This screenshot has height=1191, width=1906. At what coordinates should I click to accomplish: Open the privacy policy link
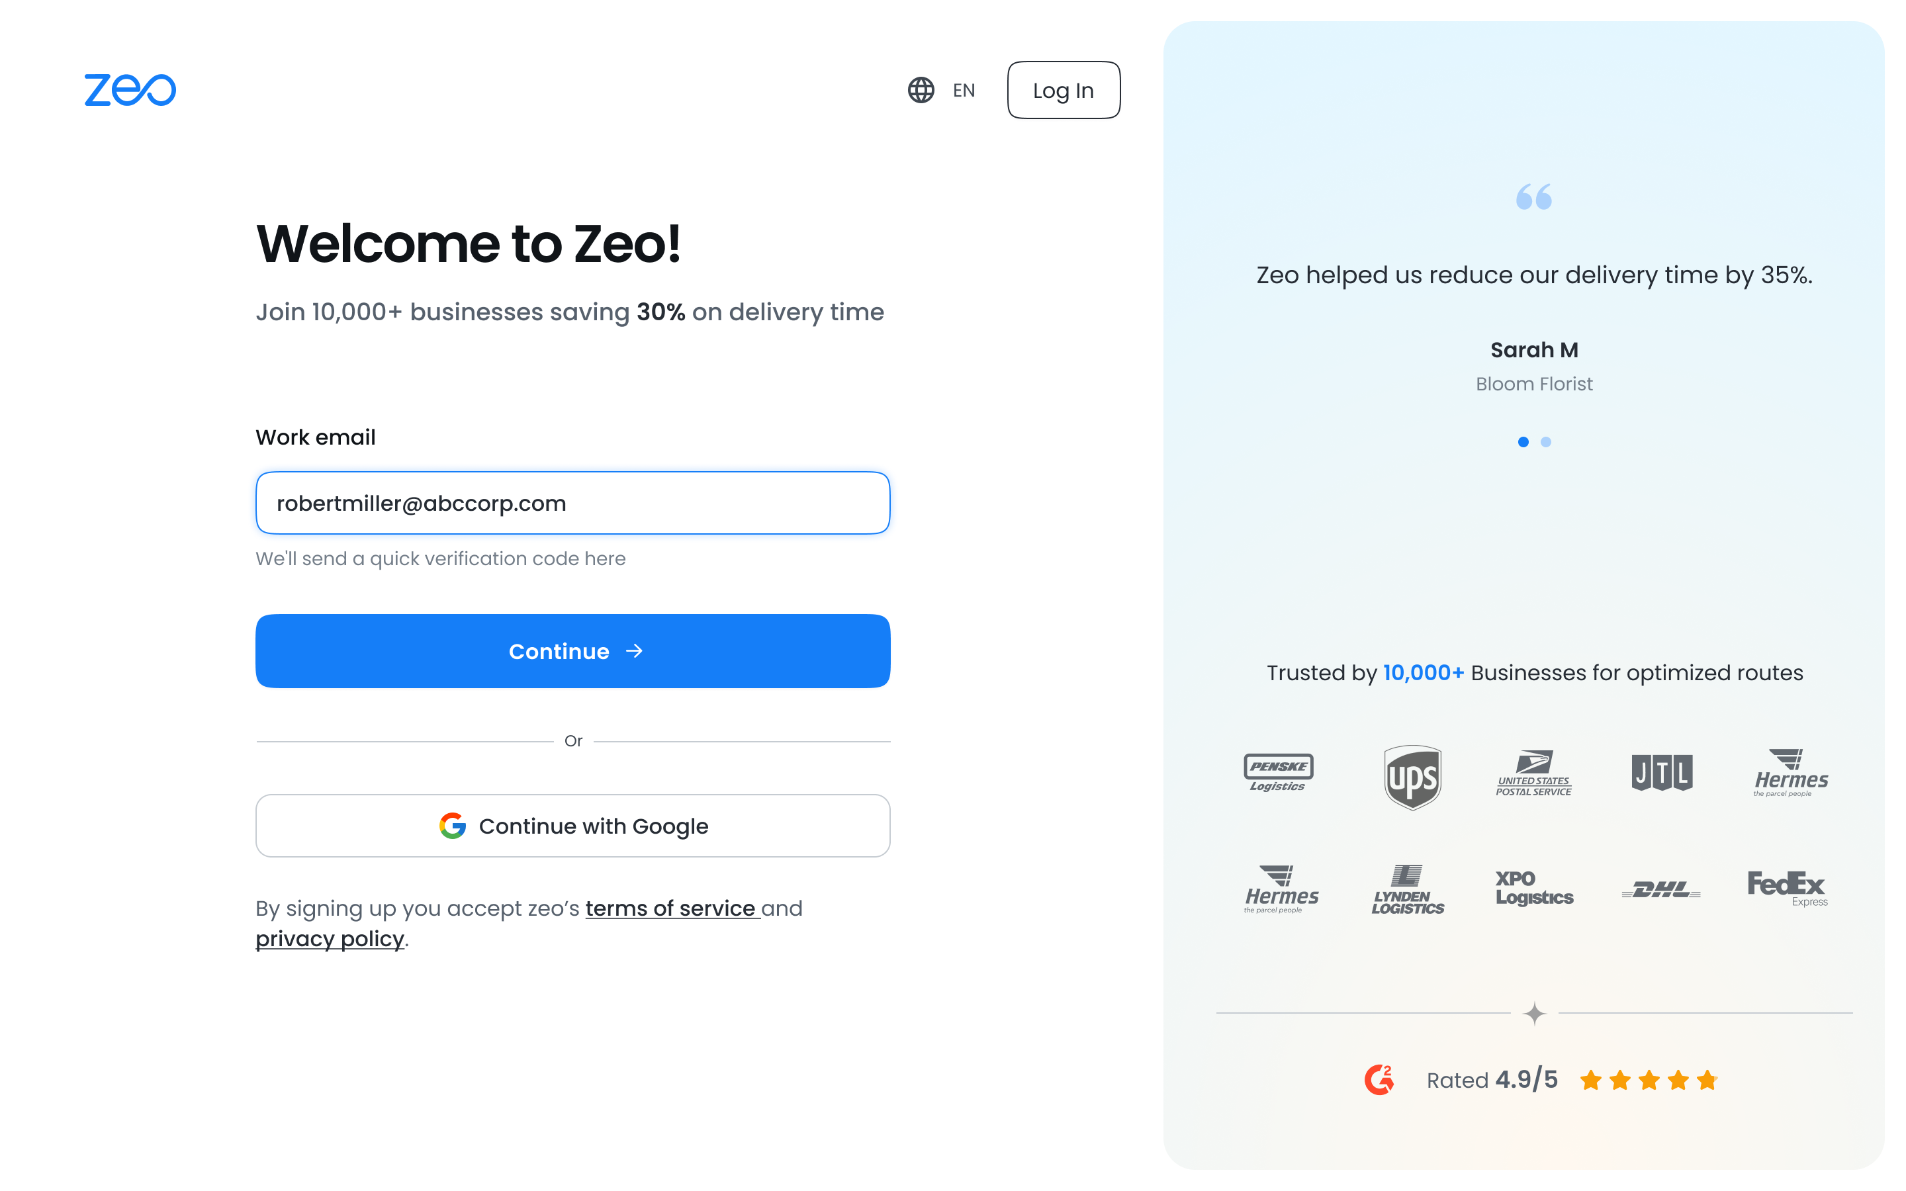pyautogui.click(x=330, y=939)
